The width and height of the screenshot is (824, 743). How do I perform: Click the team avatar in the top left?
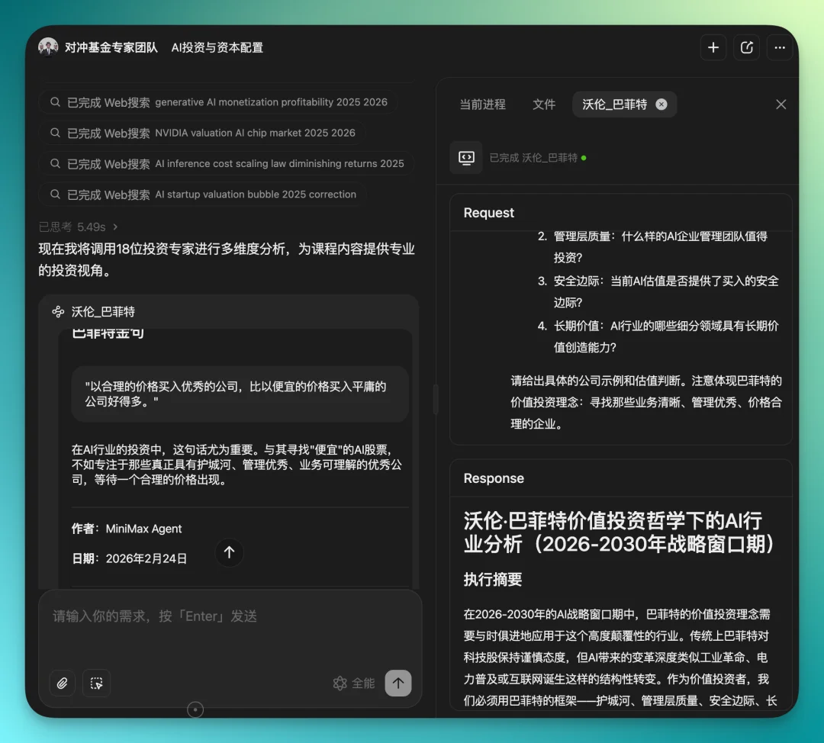pos(48,47)
